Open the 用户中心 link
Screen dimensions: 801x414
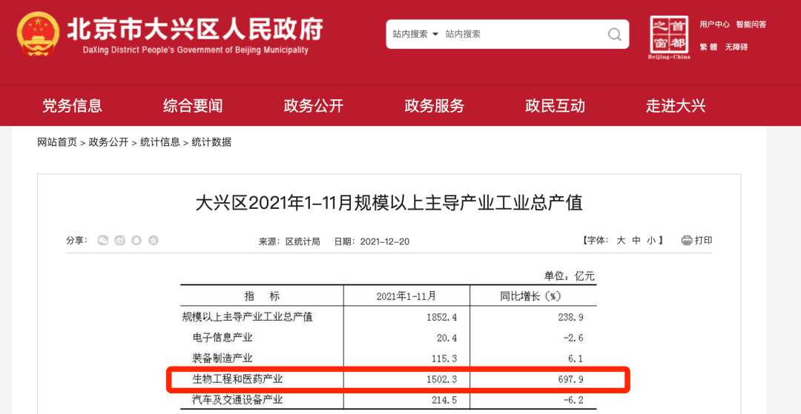[714, 24]
